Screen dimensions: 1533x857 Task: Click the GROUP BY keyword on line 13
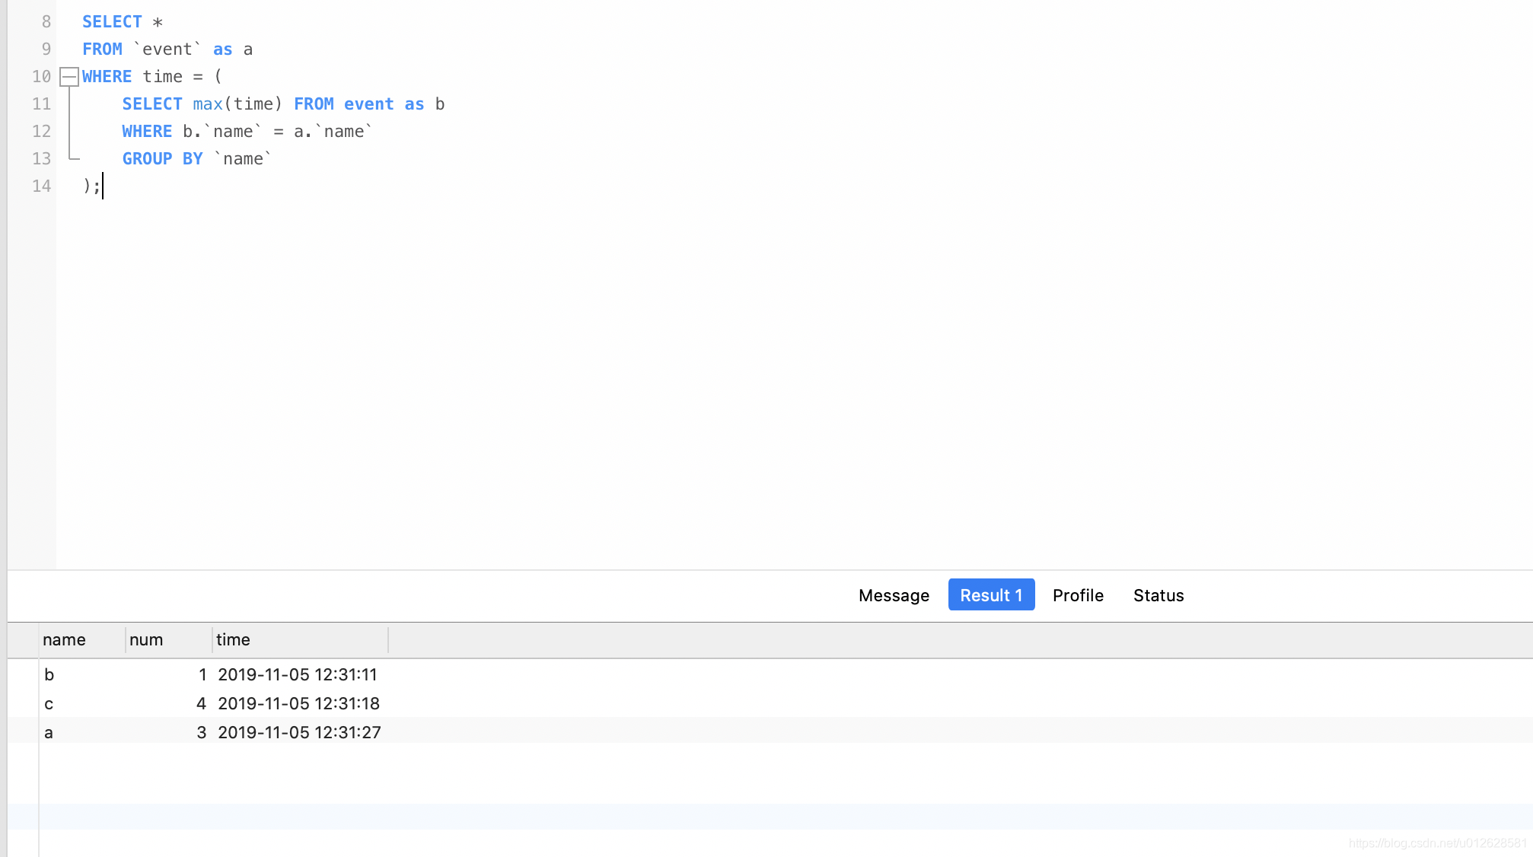point(162,159)
